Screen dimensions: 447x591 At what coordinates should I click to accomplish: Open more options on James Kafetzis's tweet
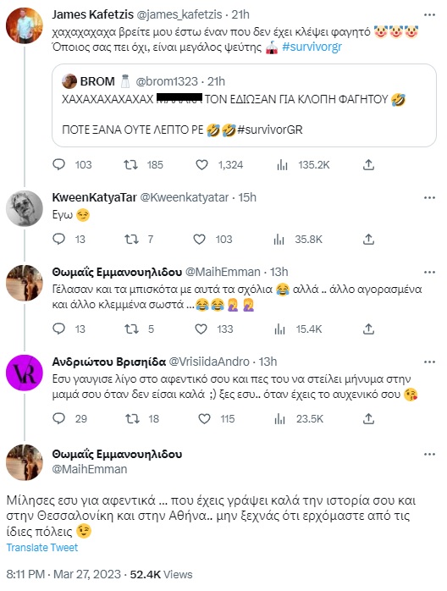pos(430,14)
